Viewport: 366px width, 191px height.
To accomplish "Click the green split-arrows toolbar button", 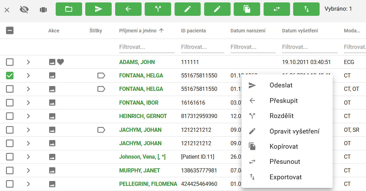I will point(158,9).
